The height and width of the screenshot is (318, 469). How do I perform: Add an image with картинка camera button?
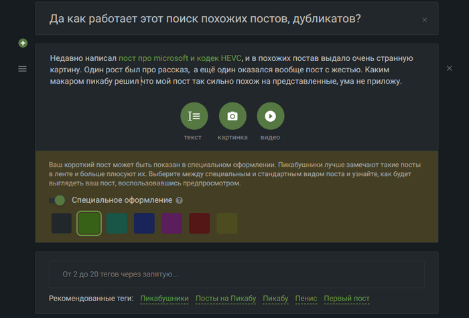(232, 116)
